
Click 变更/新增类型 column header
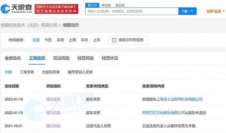pyautogui.click(x=97, y=86)
